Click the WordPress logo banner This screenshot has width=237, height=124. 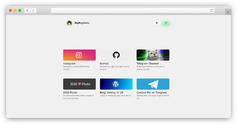click(x=116, y=84)
